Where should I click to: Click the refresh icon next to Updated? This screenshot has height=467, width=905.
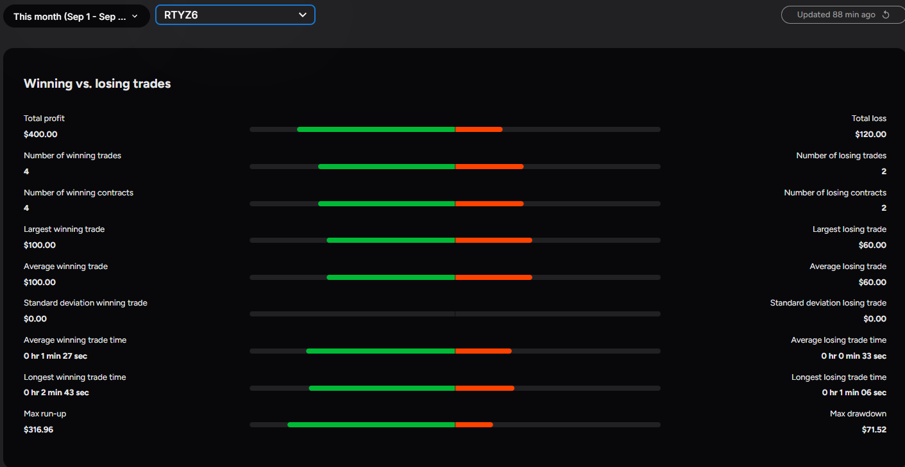886,15
